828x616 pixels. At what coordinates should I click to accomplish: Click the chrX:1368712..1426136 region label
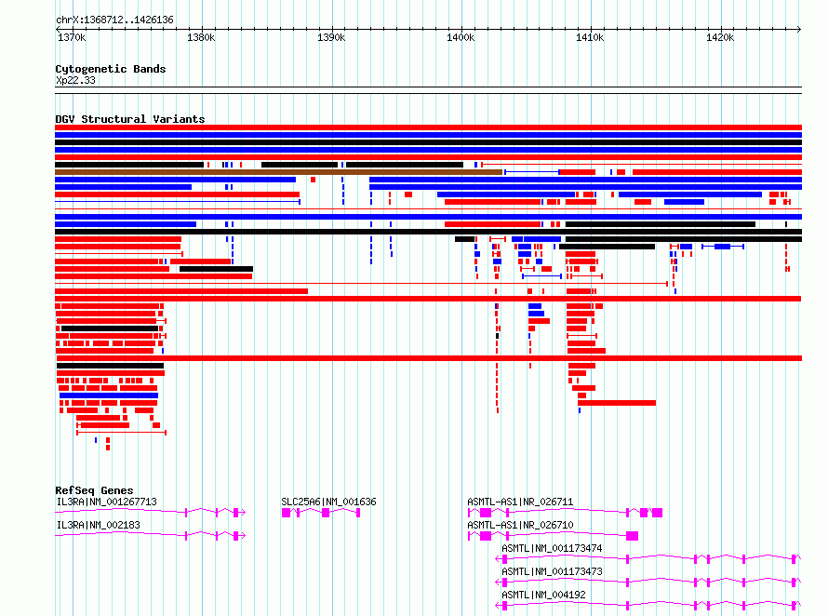point(114,20)
